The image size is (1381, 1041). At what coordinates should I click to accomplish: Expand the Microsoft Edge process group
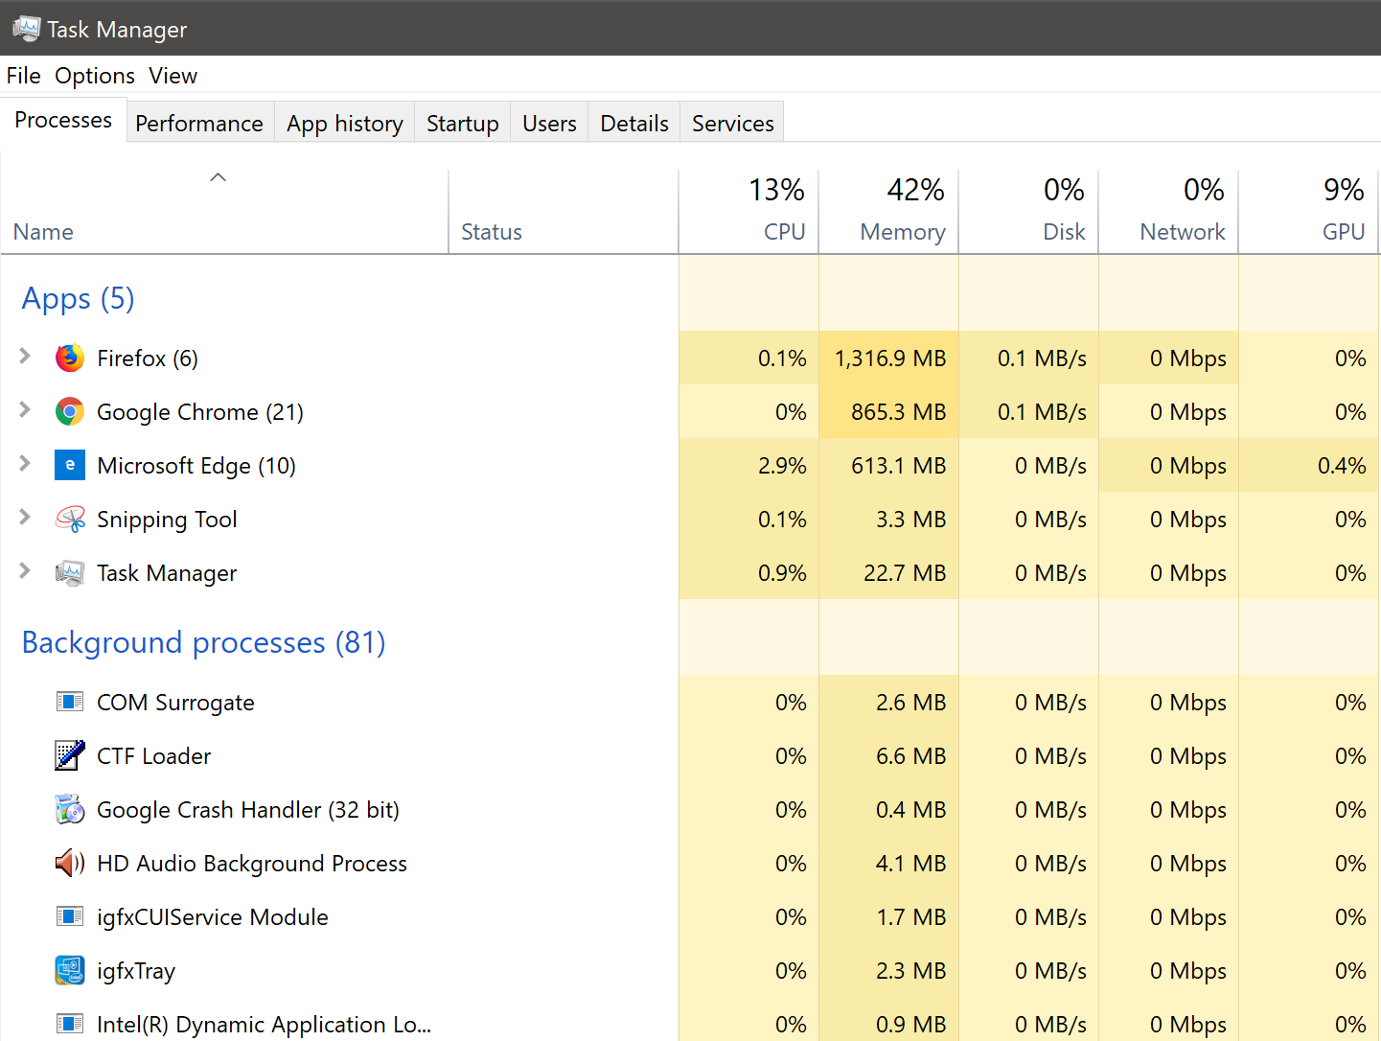coord(25,464)
